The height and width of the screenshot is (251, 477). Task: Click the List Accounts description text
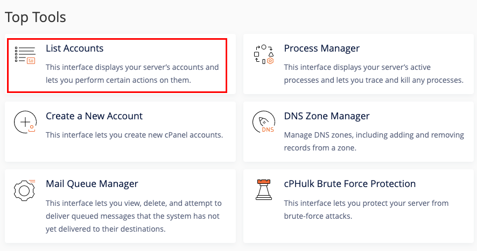coord(132,74)
